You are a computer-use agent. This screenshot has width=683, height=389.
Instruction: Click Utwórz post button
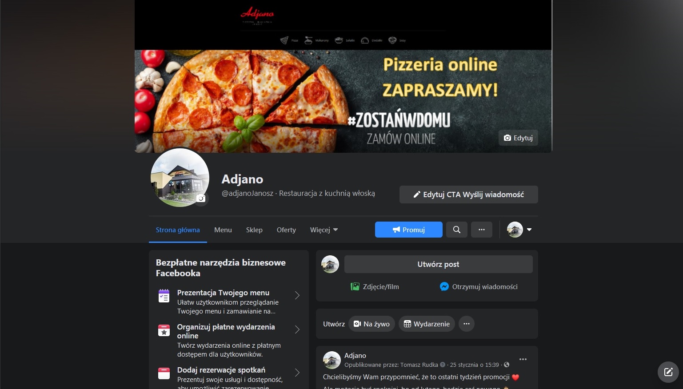(439, 264)
